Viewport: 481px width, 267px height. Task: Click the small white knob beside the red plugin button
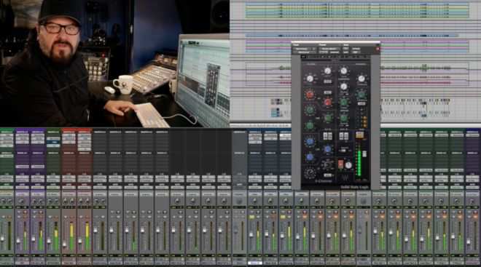(x=349, y=165)
